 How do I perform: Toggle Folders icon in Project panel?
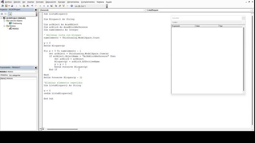pyautogui.click(x=10, y=14)
